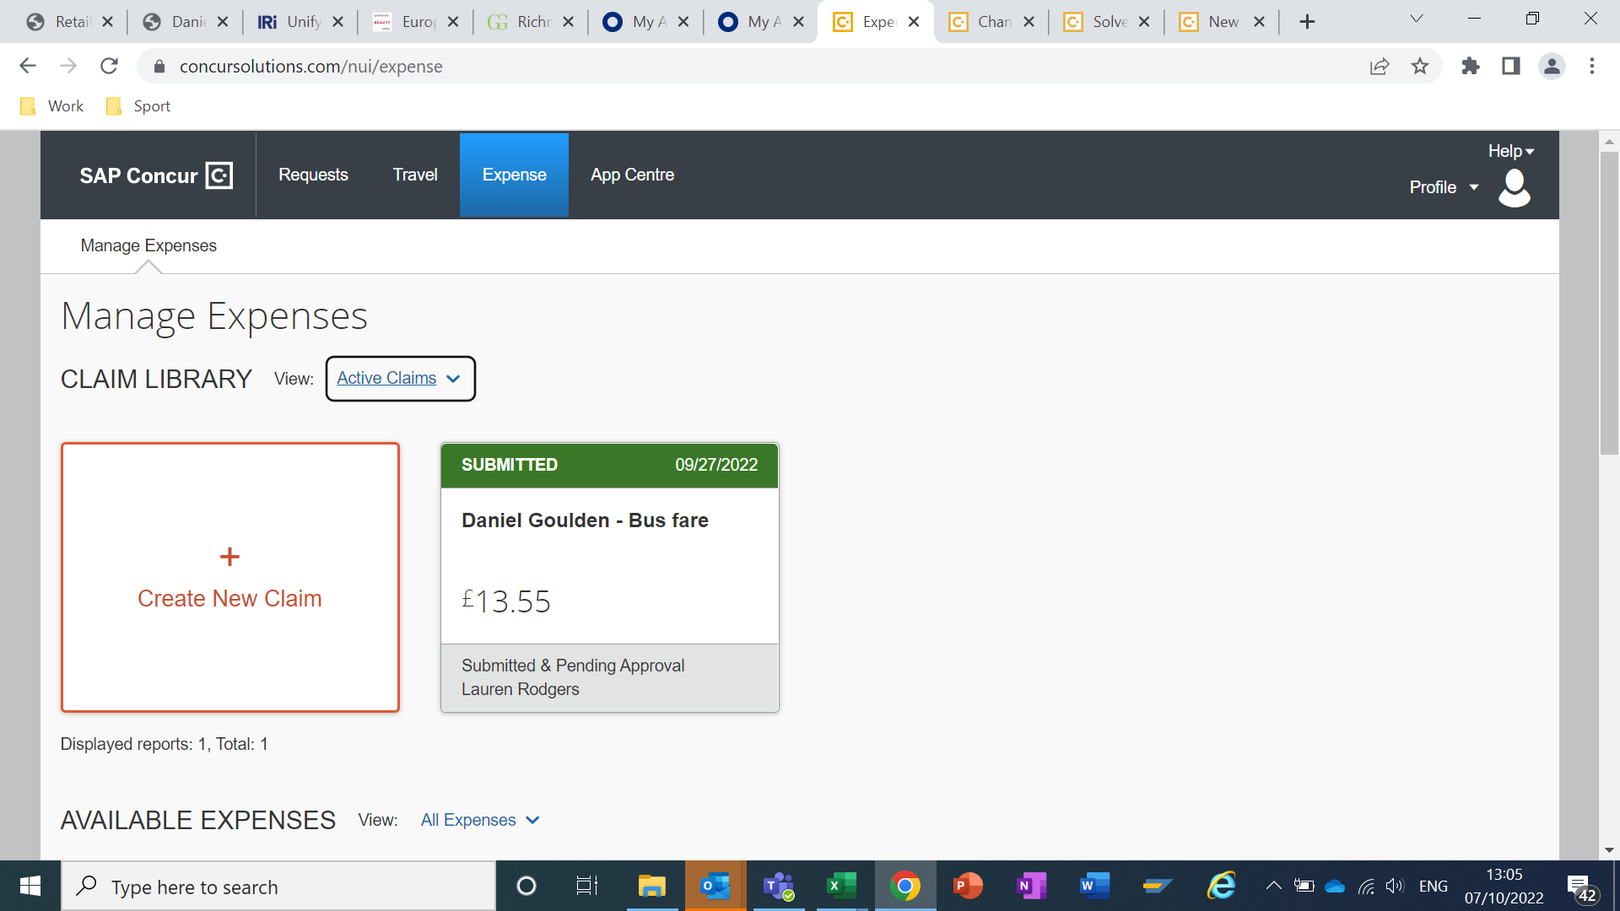1620x911 pixels.
Task: Click the user avatar icon
Action: point(1515,187)
